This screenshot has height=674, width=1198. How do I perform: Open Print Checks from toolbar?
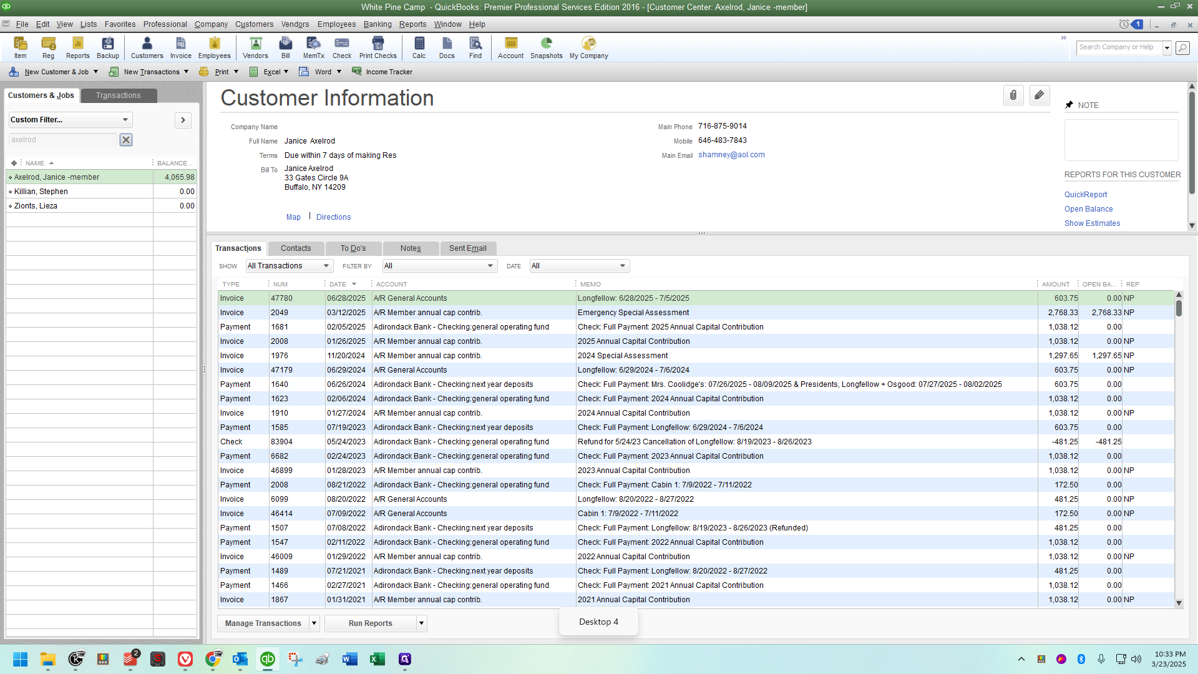coord(378,47)
